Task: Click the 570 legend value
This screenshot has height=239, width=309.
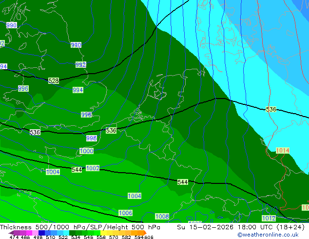Action: [114, 237]
